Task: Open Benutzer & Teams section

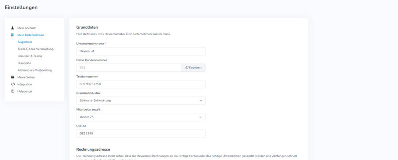Action: tap(30, 56)
